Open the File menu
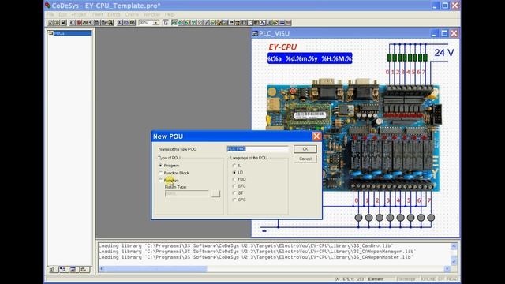 tap(50, 14)
